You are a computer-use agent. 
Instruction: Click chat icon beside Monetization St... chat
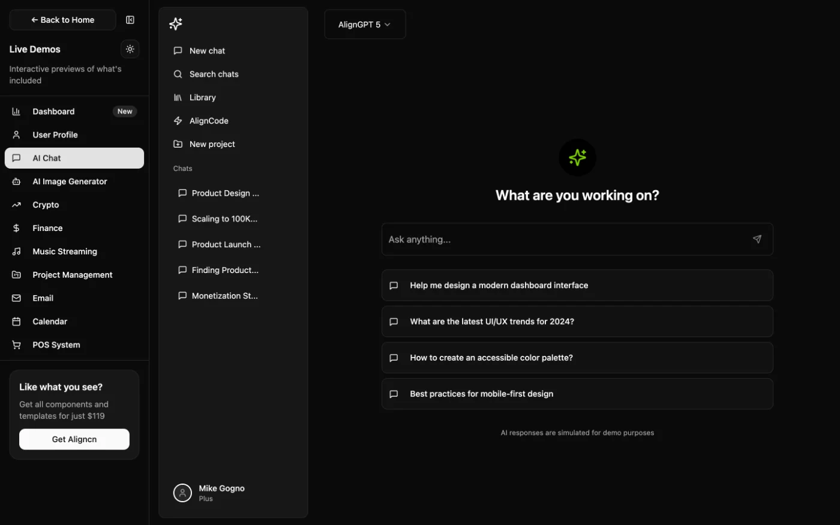click(x=182, y=296)
